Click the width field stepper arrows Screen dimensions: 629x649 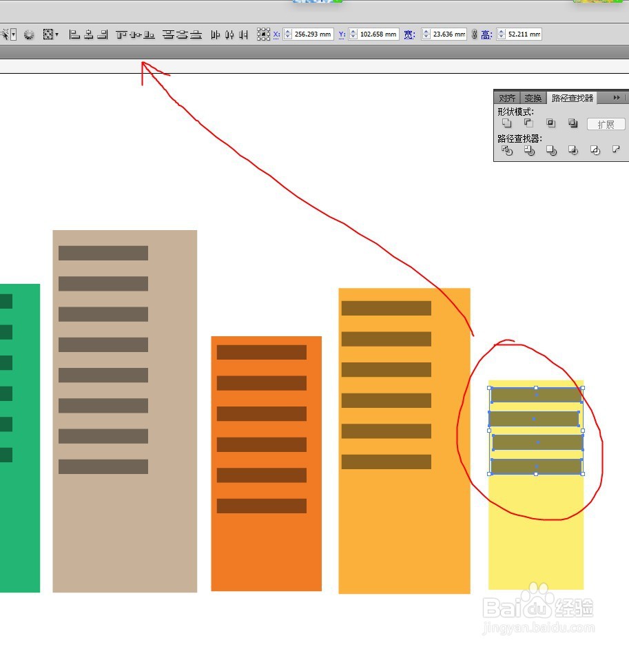tap(426, 34)
